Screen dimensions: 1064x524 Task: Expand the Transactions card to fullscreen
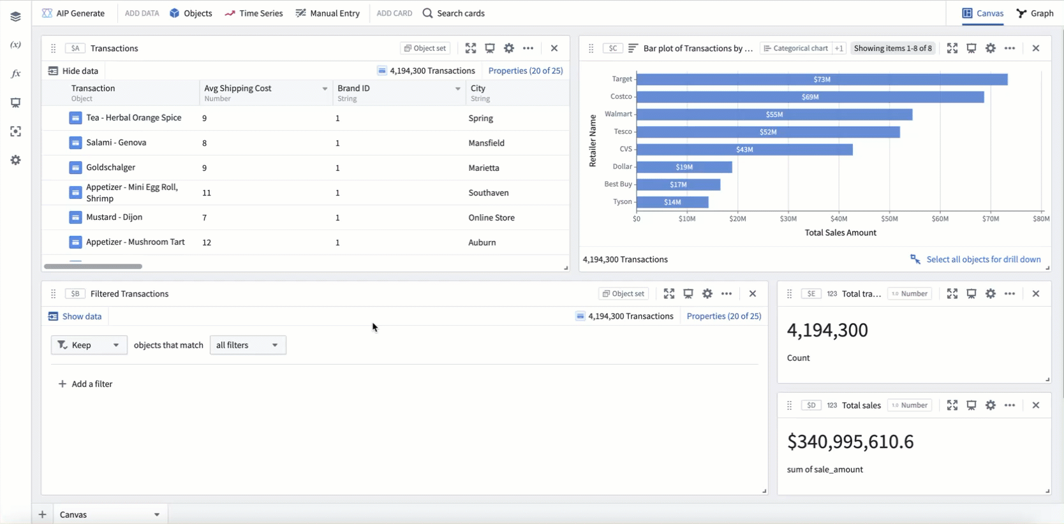coord(471,48)
